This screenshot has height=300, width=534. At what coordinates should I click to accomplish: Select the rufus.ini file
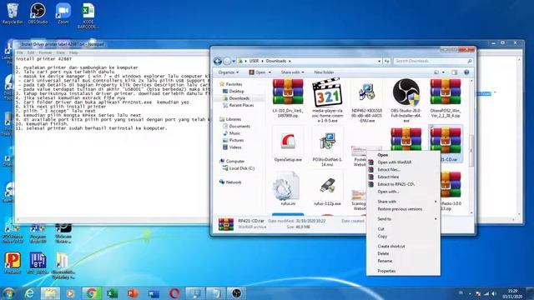[x=288, y=189]
